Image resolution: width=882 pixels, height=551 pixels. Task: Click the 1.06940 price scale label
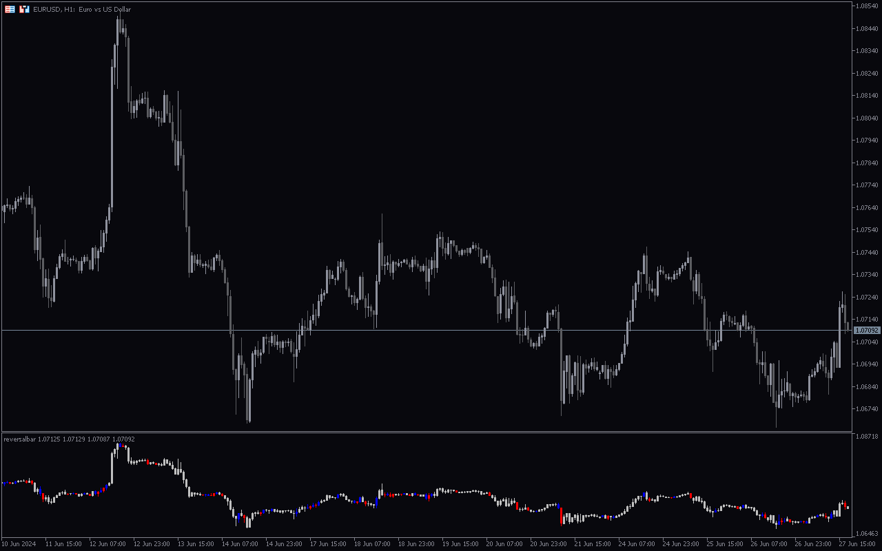[866, 364]
